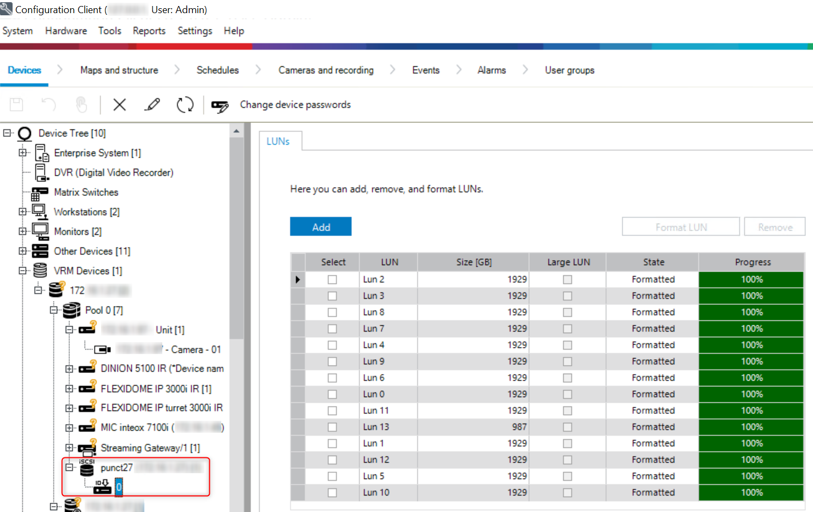
Task: Click the blue Add button
Action: (x=321, y=227)
